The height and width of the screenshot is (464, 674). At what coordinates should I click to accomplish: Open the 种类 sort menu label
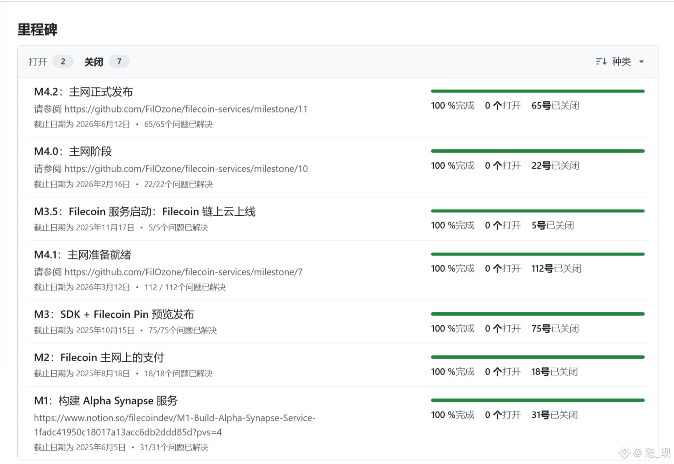coord(622,61)
